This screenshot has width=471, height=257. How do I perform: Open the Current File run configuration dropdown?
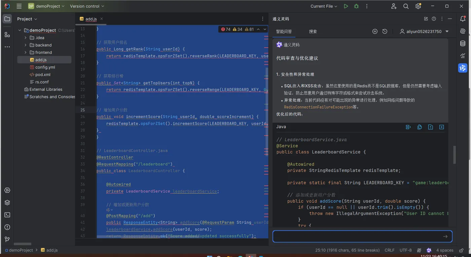pos(324,6)
